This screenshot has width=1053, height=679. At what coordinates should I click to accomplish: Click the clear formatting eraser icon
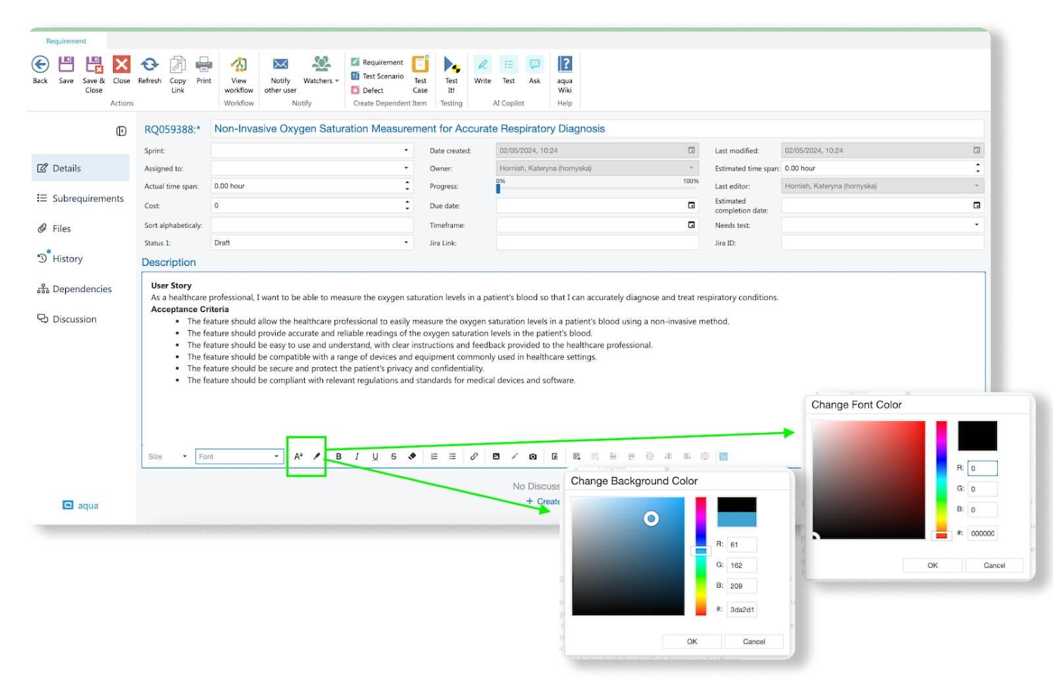click(412, 456)
